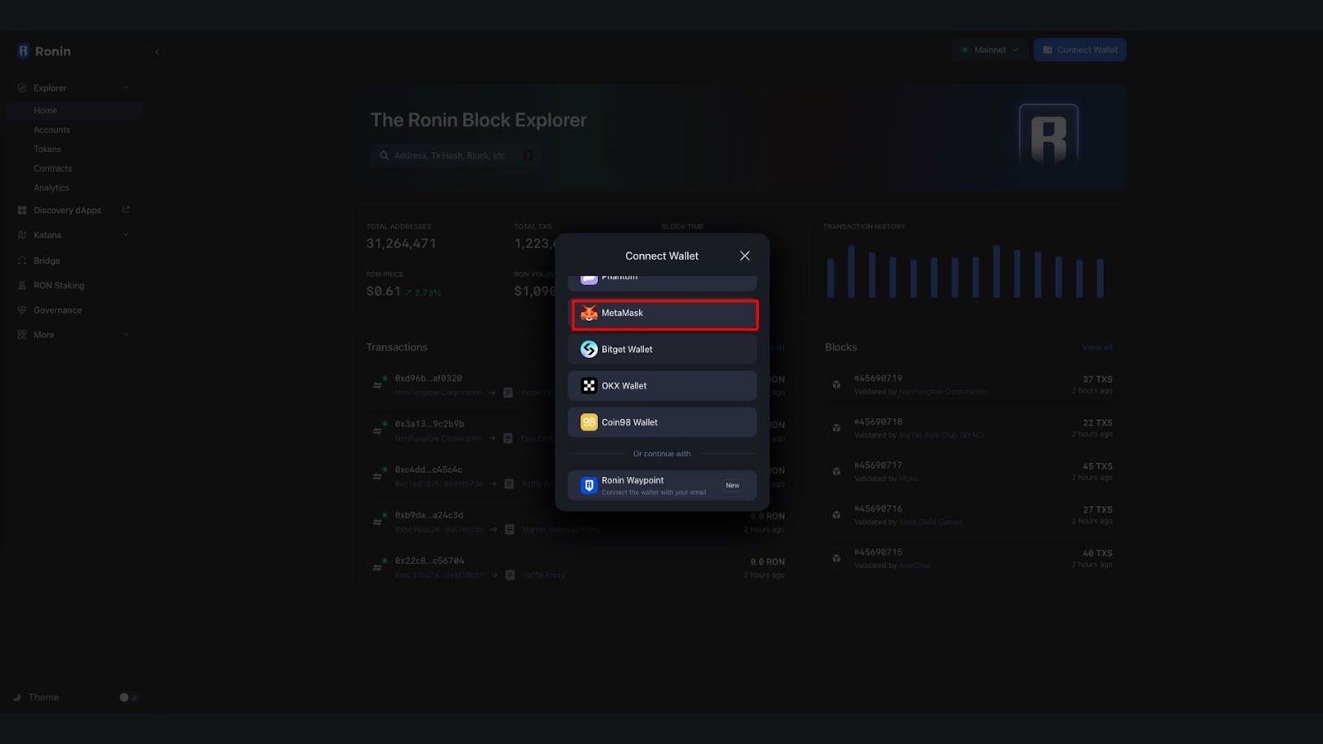Click the Ronin logo in sidebar
Screen dimensions: 1323x744
(44, 51)
